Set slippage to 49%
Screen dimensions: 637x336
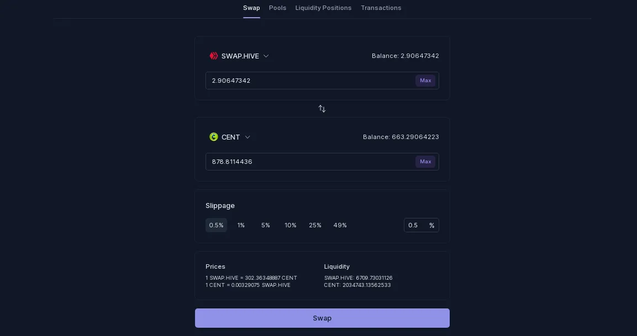click(340, 225)
